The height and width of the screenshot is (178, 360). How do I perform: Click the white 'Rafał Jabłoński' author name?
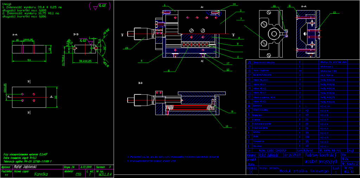[x=25, y=167]
